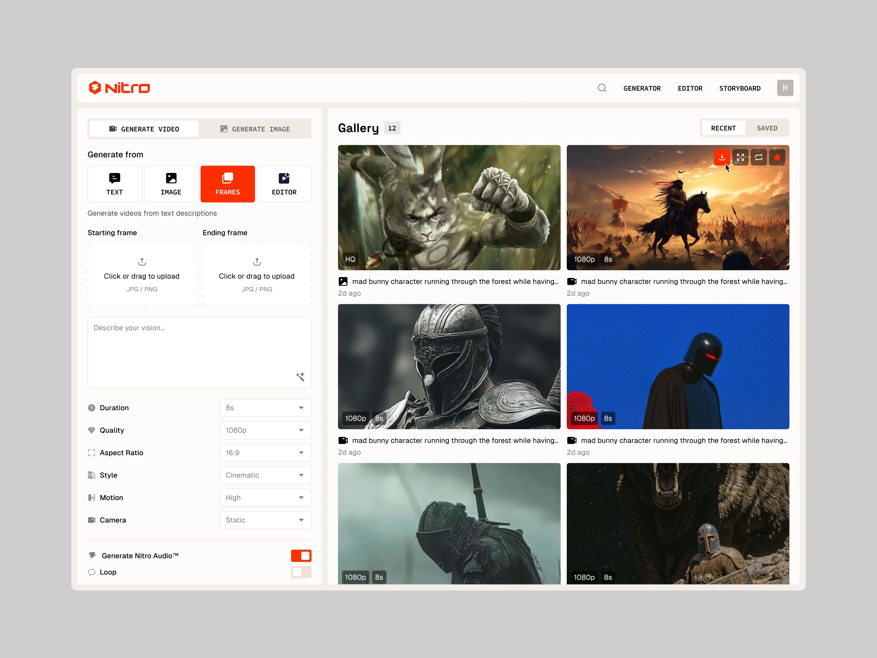The height and width of the screenshot is (658, 877).
Task: Navigate to the Storyboard section
Action: click(x=740, y=88)
